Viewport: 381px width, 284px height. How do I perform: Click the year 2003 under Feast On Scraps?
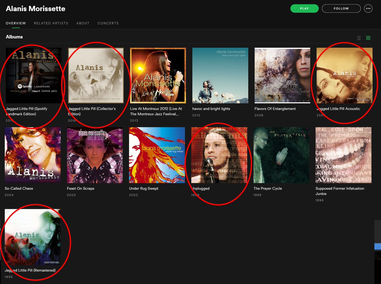point(71,195)
